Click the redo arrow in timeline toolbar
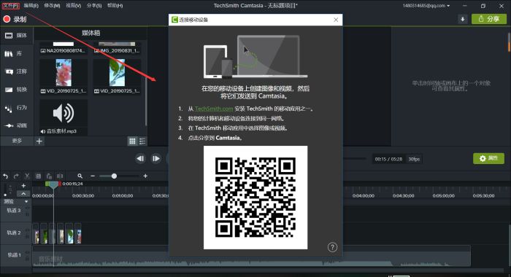The height and width of the screenshot is (277, 511). pyautogui.click(x=16, y=176)
